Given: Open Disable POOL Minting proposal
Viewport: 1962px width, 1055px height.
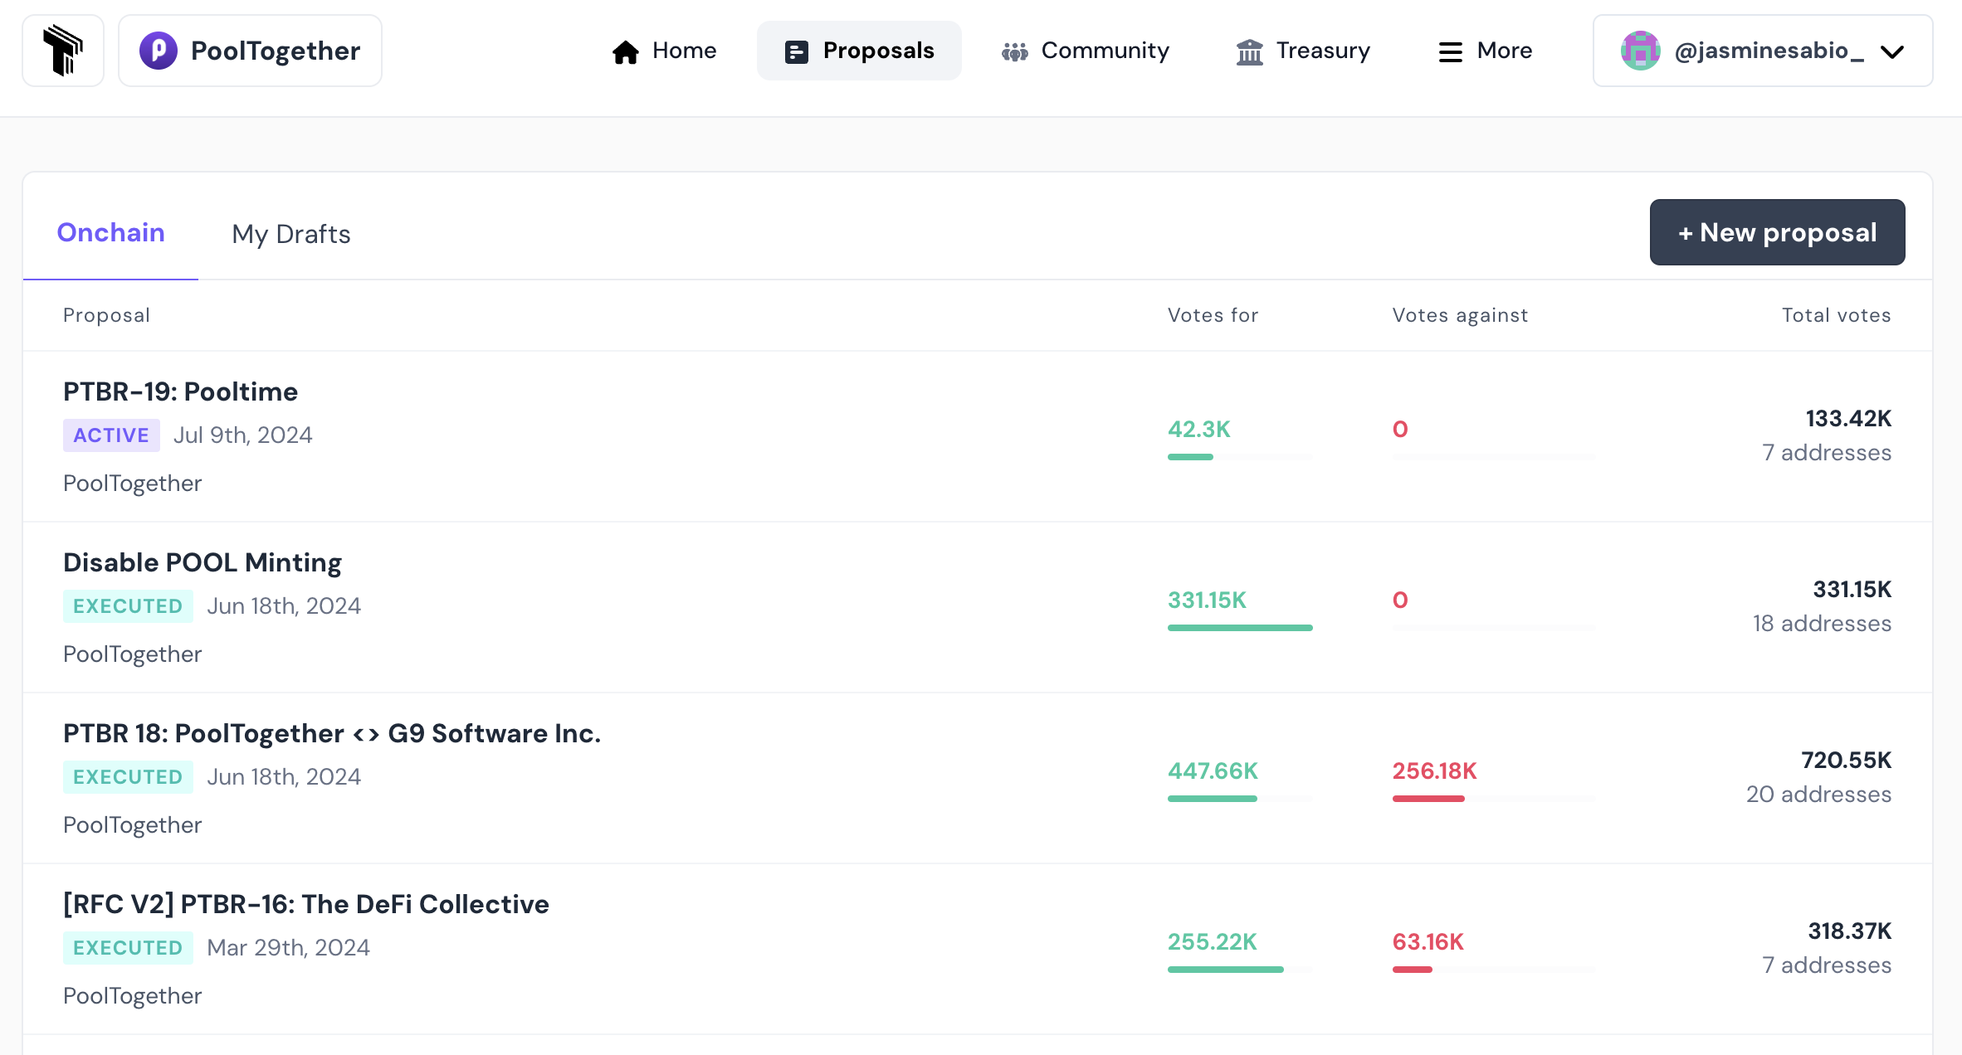Looking at the screenshot, I should (x=202, y=562).
